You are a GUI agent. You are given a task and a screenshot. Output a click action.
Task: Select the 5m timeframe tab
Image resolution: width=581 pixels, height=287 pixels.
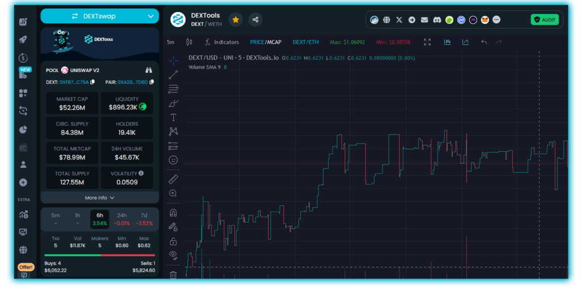pos(56,219)
